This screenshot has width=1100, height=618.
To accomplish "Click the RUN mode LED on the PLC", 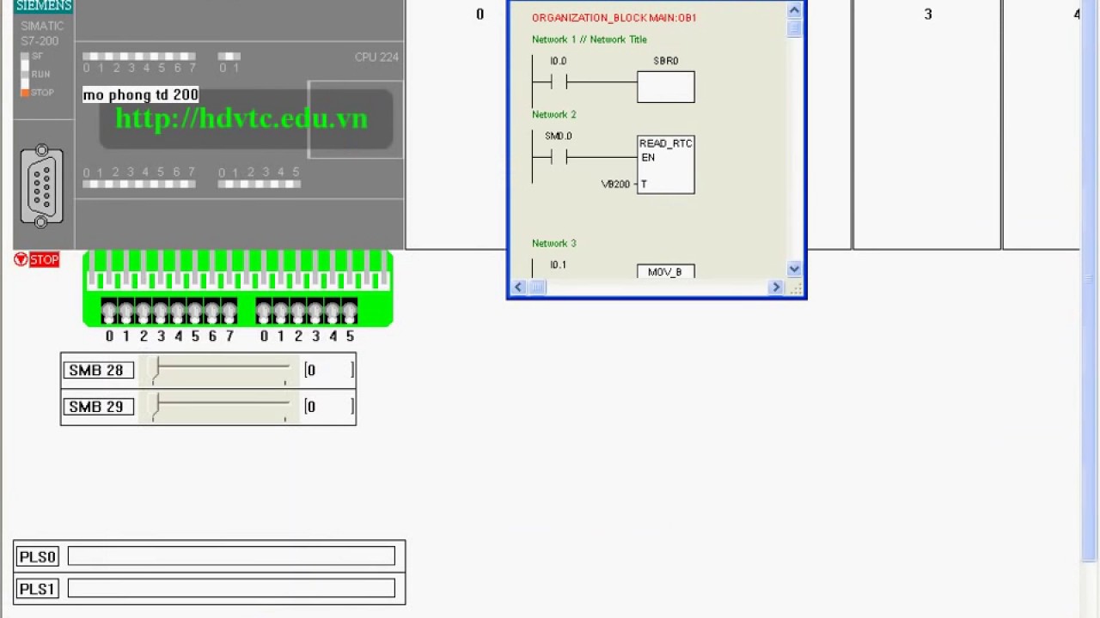I will [x=25, y=74].
